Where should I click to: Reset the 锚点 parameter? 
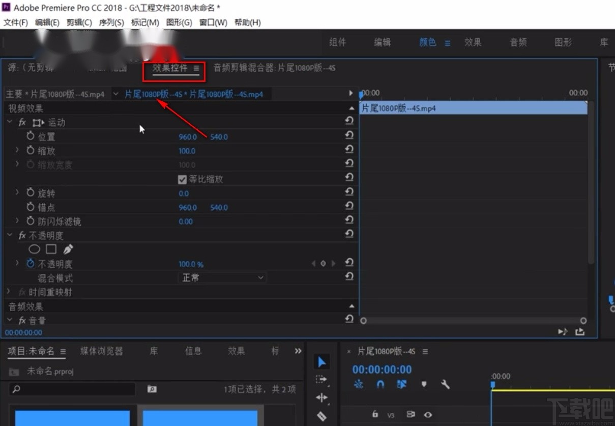click(x=349, y=206)
